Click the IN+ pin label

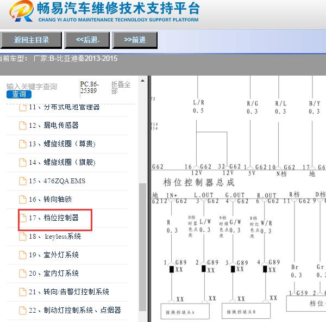[x=172, y=195]
